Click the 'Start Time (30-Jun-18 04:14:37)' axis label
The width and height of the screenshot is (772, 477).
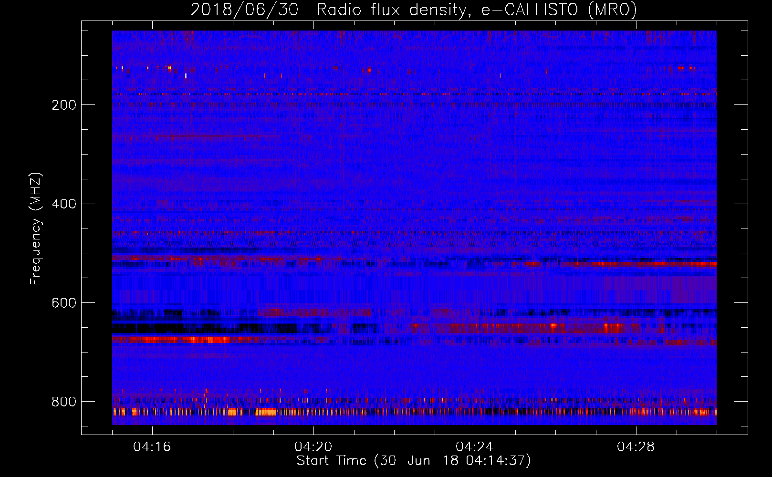pyautogui.click(x=414, y=461)
